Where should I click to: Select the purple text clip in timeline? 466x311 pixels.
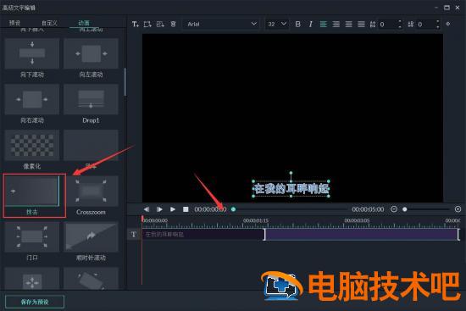(301, 234)
